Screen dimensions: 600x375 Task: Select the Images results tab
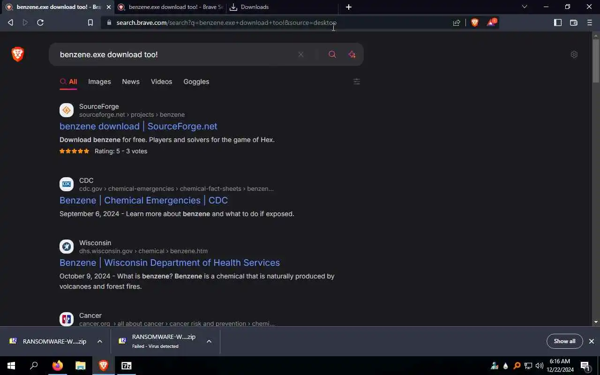pos(99,82)
